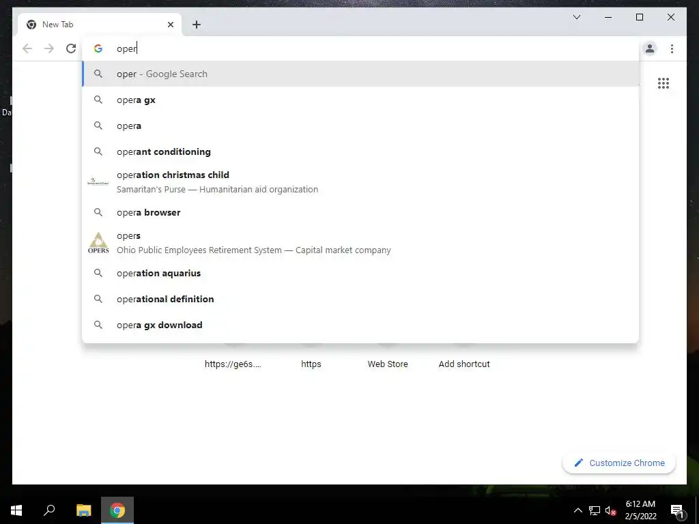Show hidden system tray icons

pos(577,510)
